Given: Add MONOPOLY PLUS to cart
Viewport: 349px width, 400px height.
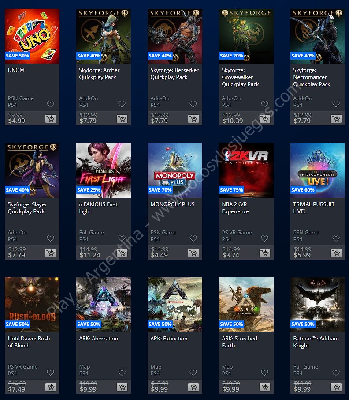Looking at the screenshot, I should click(x=193, y=253).
